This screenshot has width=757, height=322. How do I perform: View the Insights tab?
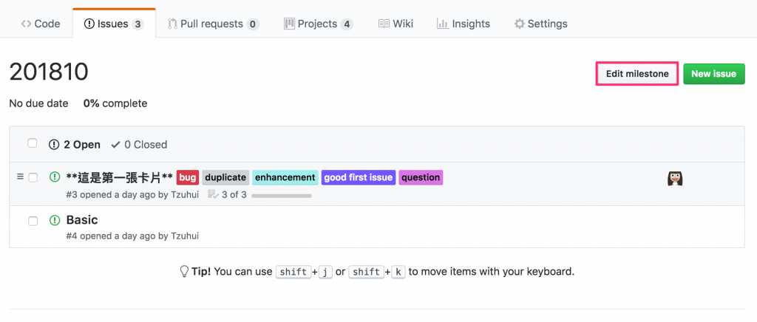click(x=463, y=24)
